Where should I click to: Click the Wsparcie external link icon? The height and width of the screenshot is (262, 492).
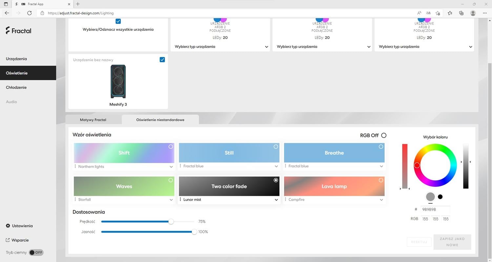8,240
